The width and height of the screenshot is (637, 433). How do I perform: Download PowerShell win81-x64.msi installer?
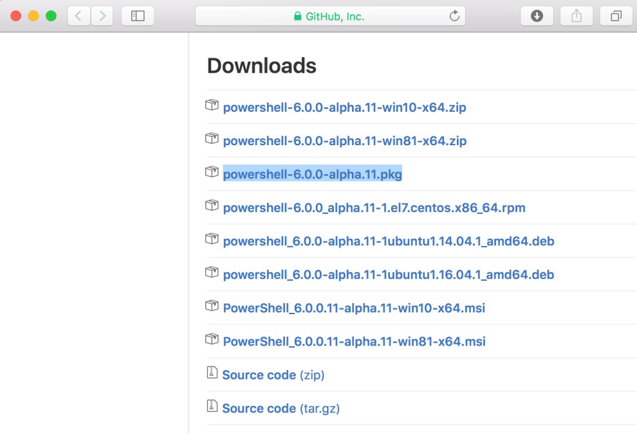pos(354,341)
